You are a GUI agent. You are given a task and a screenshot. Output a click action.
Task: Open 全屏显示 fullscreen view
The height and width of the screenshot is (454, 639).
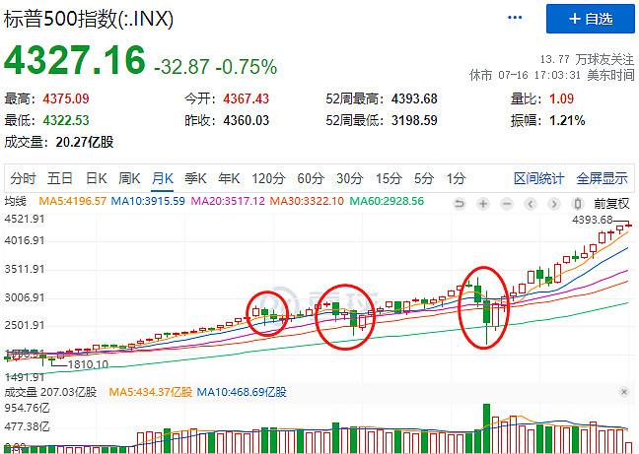[x=602, y=178]
